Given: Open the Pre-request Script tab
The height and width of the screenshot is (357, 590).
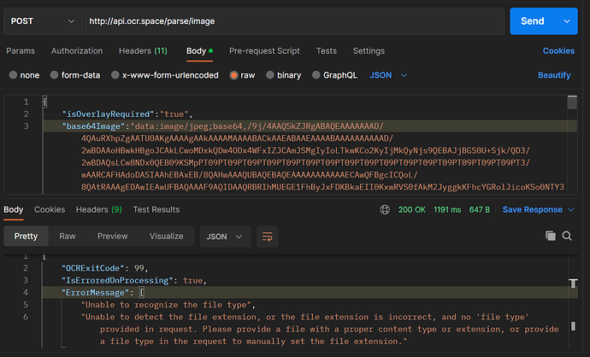Looking at the screenshot, I should (x=264, y=50).
